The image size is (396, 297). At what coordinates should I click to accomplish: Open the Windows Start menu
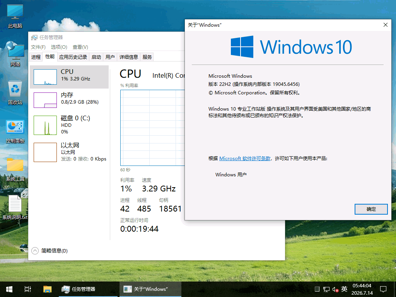point(9,289)
